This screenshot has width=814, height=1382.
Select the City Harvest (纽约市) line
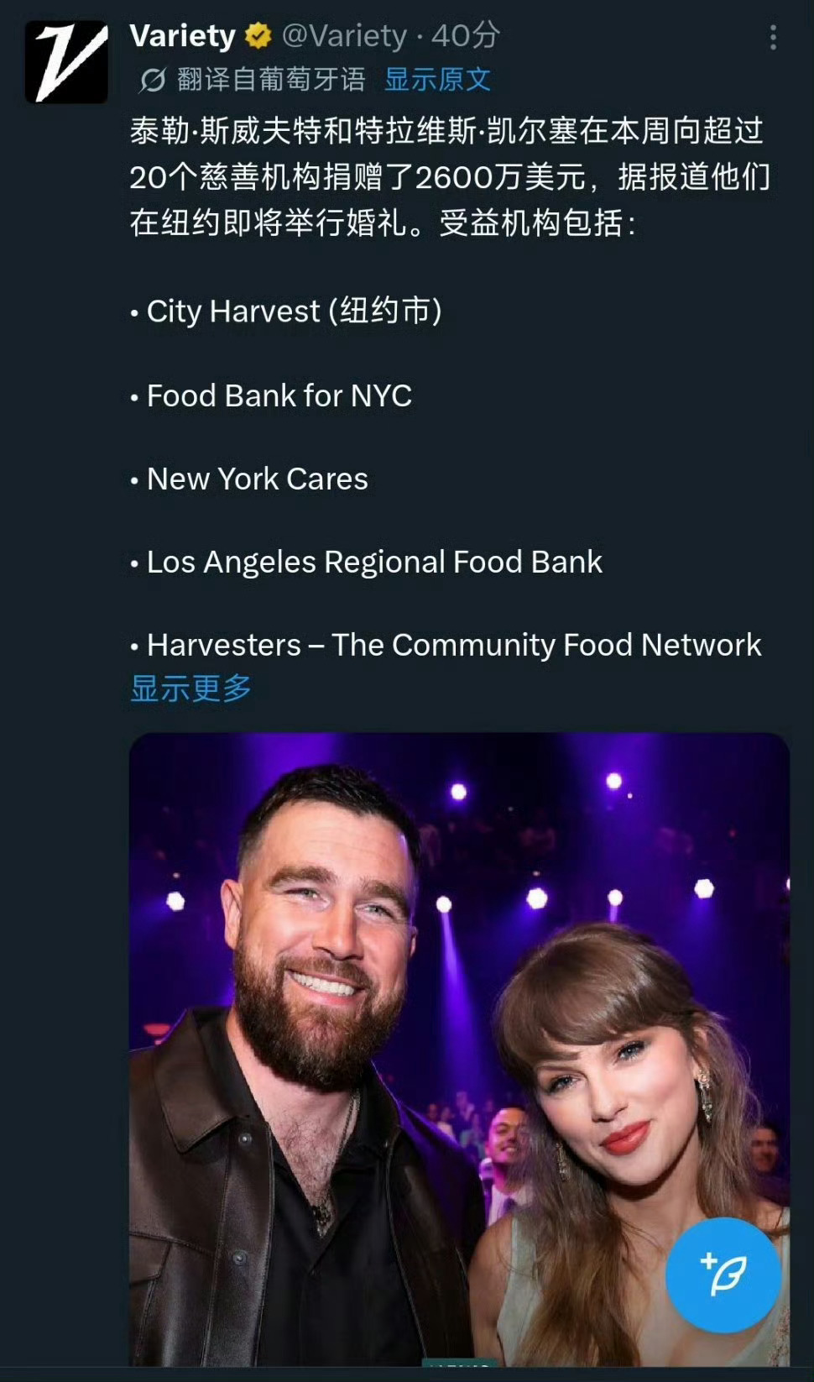(x=286, y=311)
